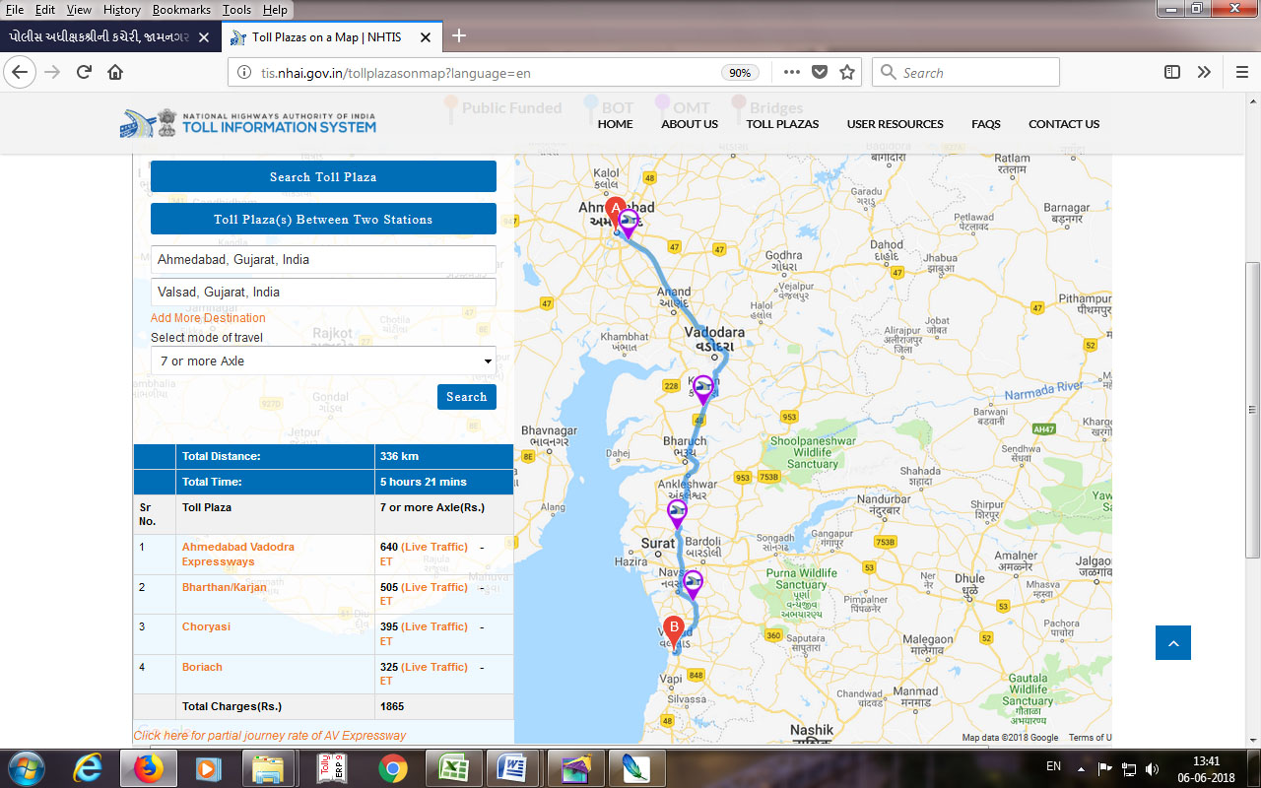
Task: Toggle the Firefox sidebar view icon
Action: 1172,72
